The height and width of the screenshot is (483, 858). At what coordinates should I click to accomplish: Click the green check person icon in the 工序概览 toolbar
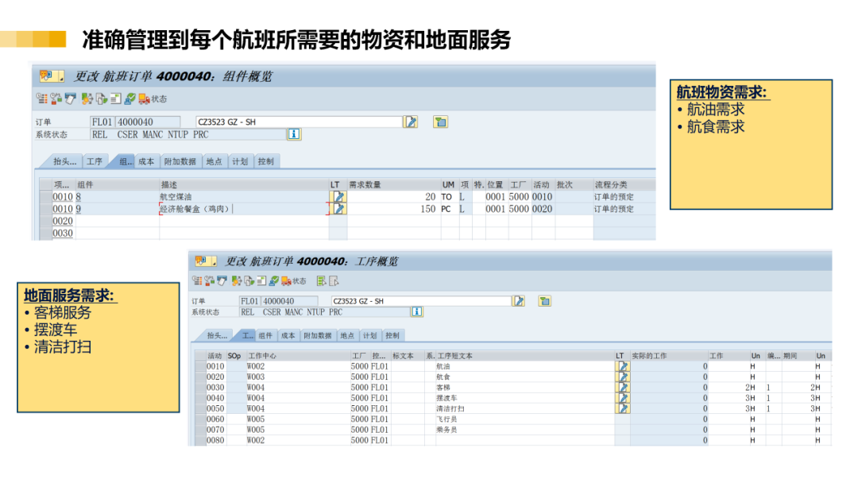274,280
